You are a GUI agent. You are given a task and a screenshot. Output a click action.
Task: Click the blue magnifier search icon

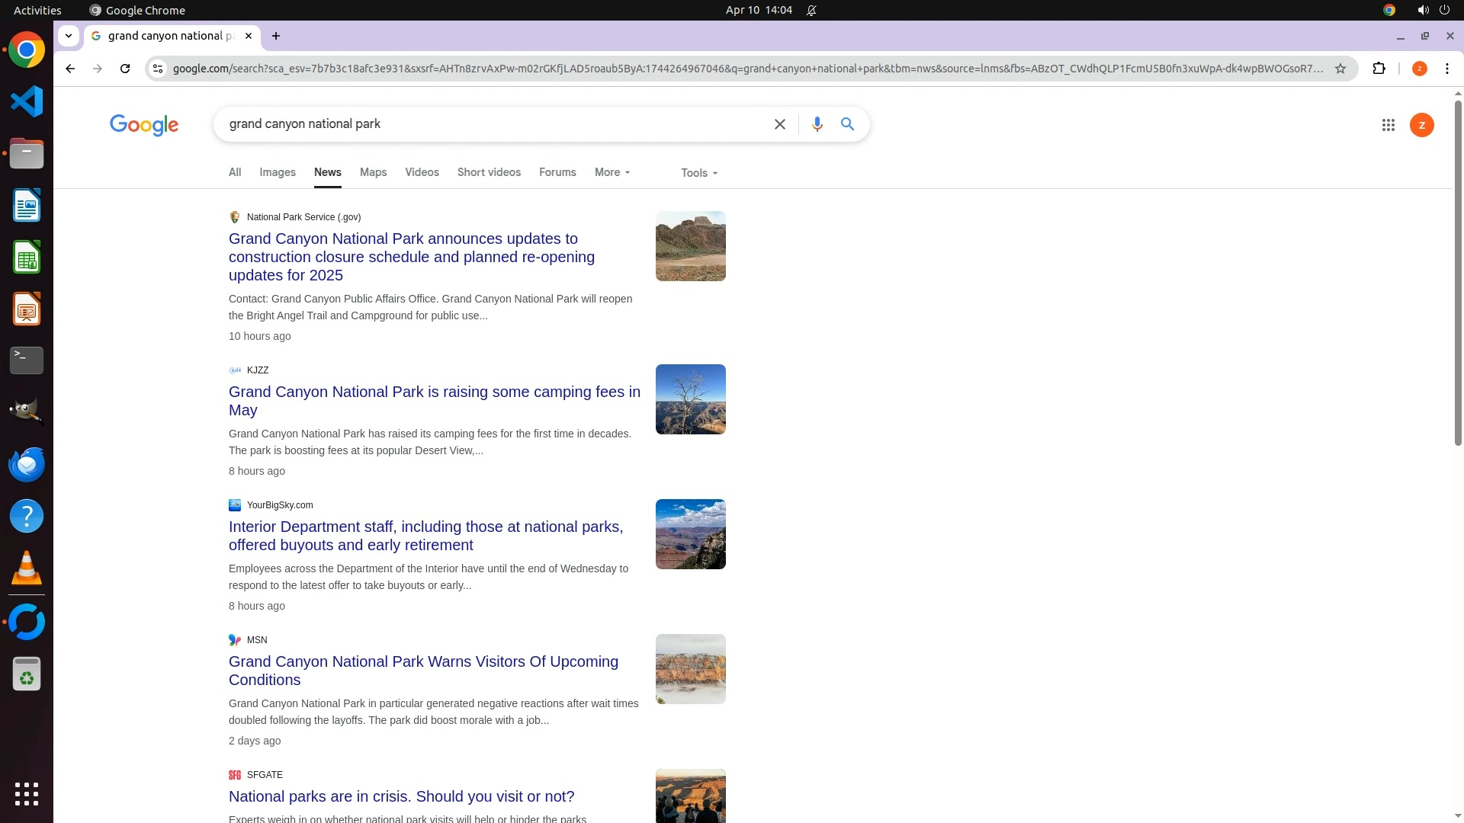coord(847,124)
